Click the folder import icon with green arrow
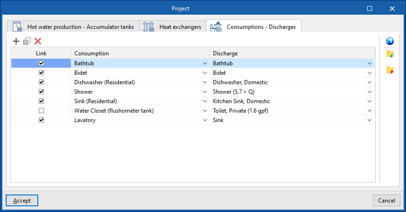Screen dimensions: 406x212 click(390, 54)
